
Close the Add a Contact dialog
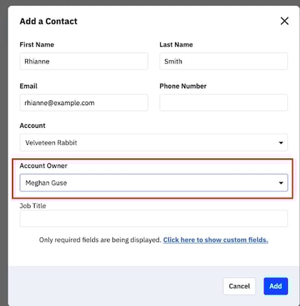[x=285, y=21]
